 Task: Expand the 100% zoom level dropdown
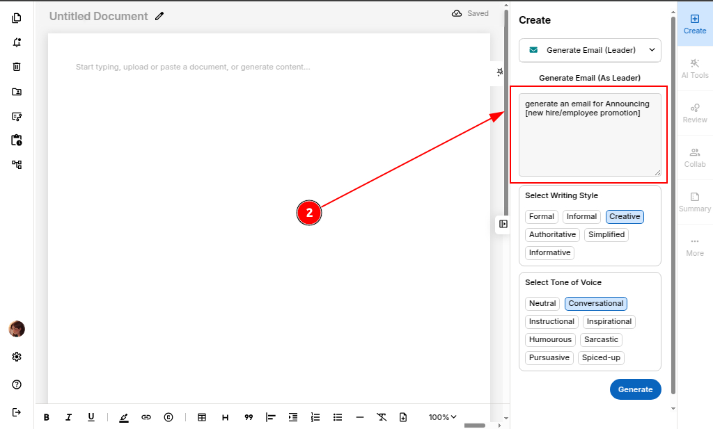[443, 417]
